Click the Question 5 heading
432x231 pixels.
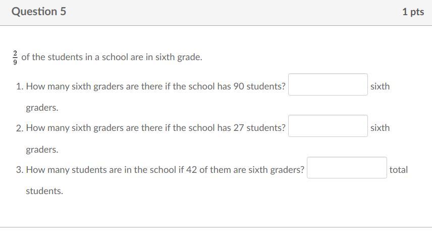(39, 11)
